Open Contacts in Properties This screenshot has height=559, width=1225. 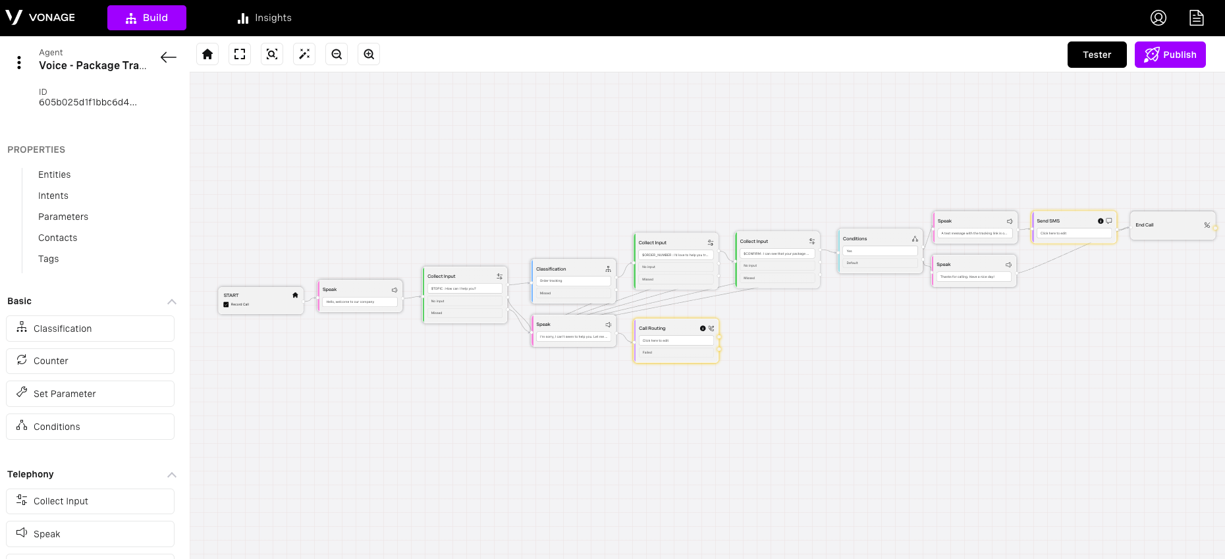(x=58, y=238)
